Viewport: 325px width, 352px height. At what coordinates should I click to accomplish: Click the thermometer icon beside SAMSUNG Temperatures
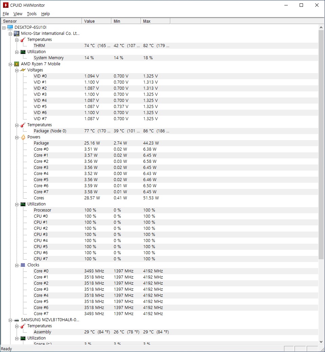tap(23, 326)
